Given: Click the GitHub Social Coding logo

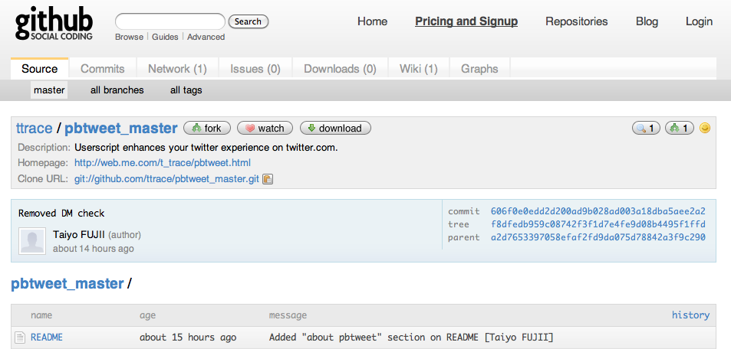Looking at the screenshot, I should tap(54, 24).
